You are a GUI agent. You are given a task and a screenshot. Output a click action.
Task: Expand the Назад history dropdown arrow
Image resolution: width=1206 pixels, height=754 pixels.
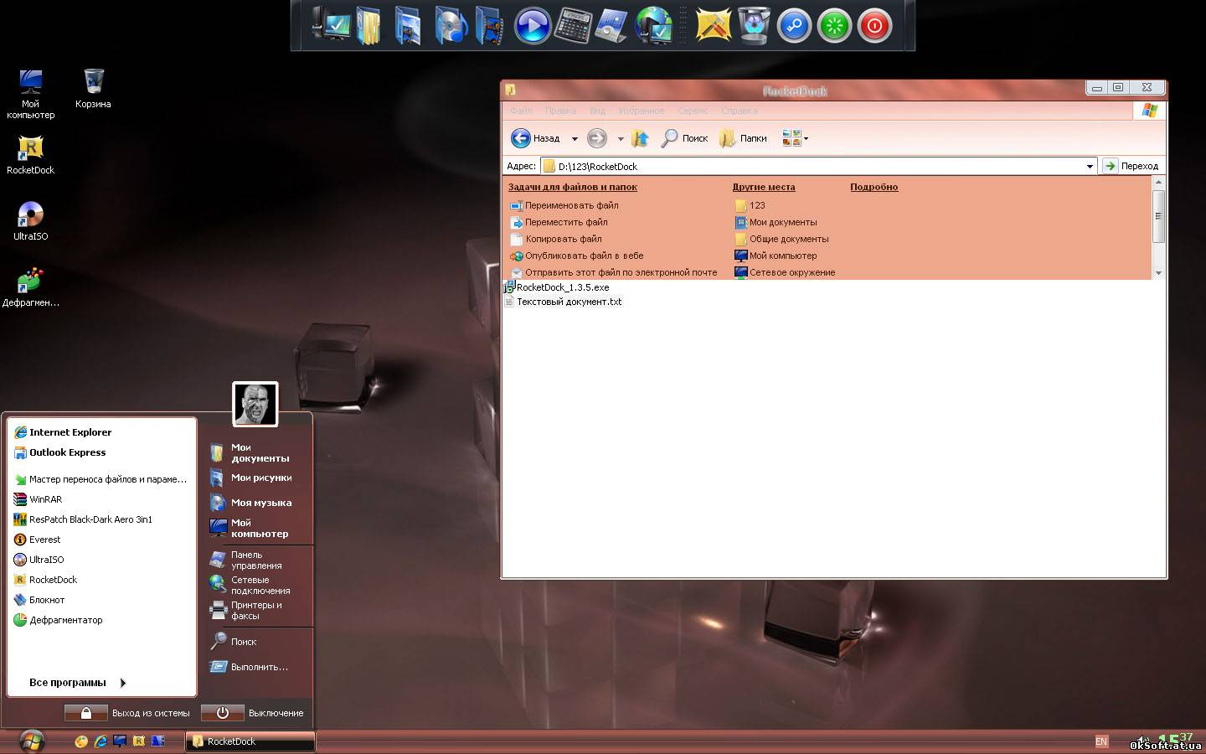(x=575, y=139)
